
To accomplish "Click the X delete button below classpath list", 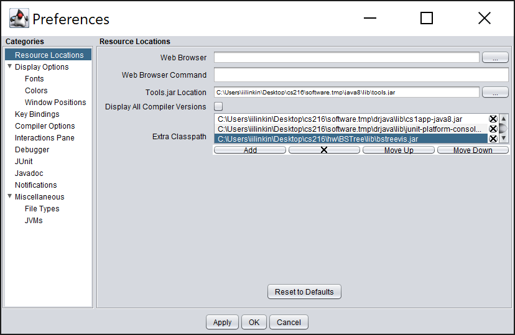I will click(323, 150).
